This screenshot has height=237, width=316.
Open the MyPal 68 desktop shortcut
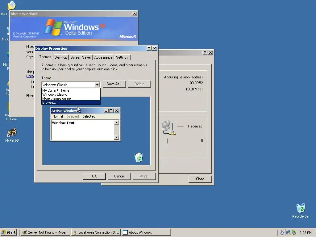pos(12,135)
